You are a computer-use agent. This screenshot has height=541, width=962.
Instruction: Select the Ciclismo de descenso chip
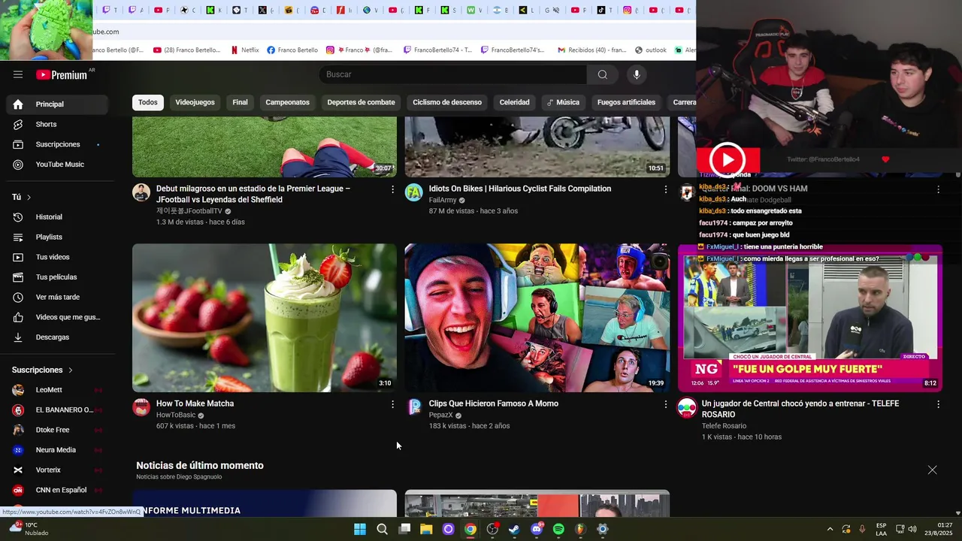point(447,102)
